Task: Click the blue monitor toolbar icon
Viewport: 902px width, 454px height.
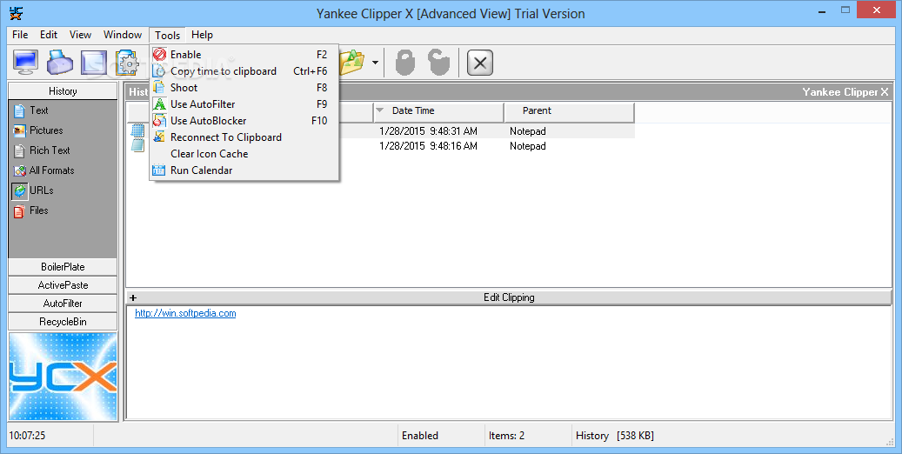Action: (x=26, y=62)
